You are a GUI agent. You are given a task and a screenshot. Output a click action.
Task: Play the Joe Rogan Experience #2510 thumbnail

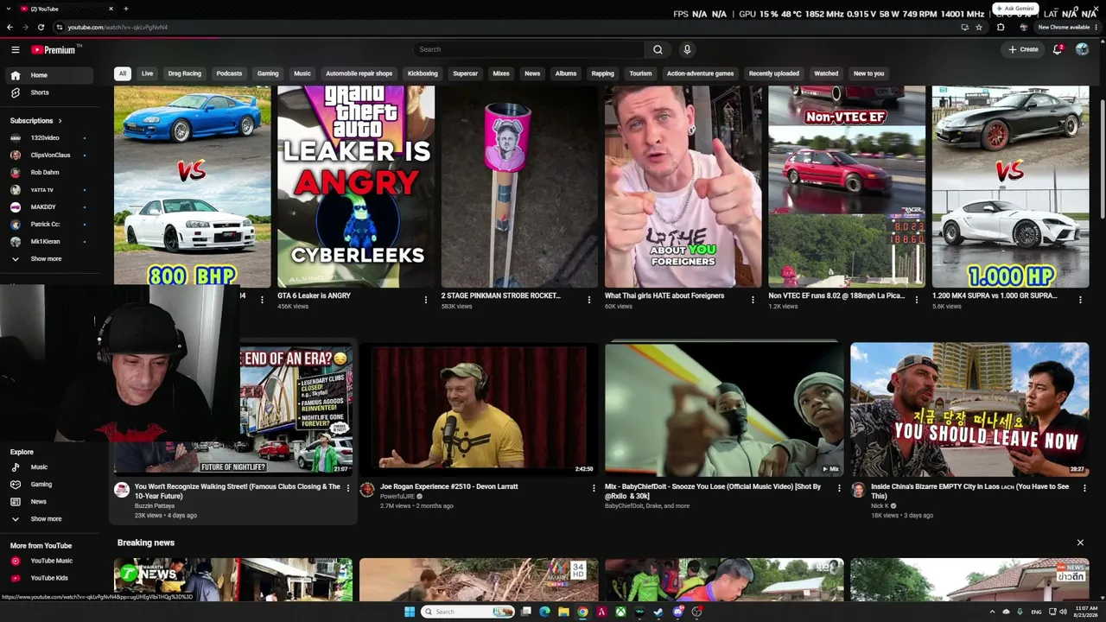pyautogui.click(x=479, y=409)
